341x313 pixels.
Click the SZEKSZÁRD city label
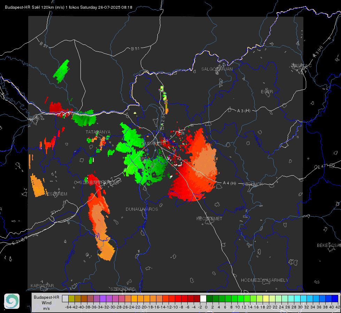pos(123,289)
